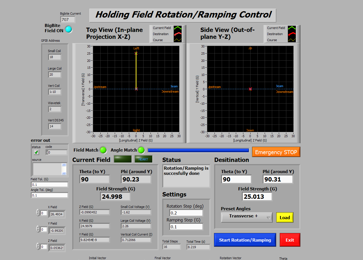Click the error source scrollbar down arrow
Viewport: 363px width, 260px height.
pyautogui.click(x=64, y=173)
